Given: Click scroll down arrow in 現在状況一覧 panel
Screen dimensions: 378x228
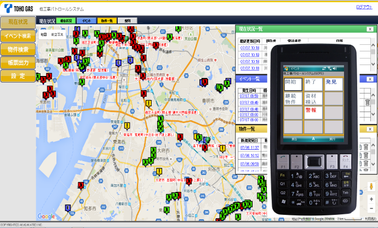Looking at the screenshot, I should 373,64.
